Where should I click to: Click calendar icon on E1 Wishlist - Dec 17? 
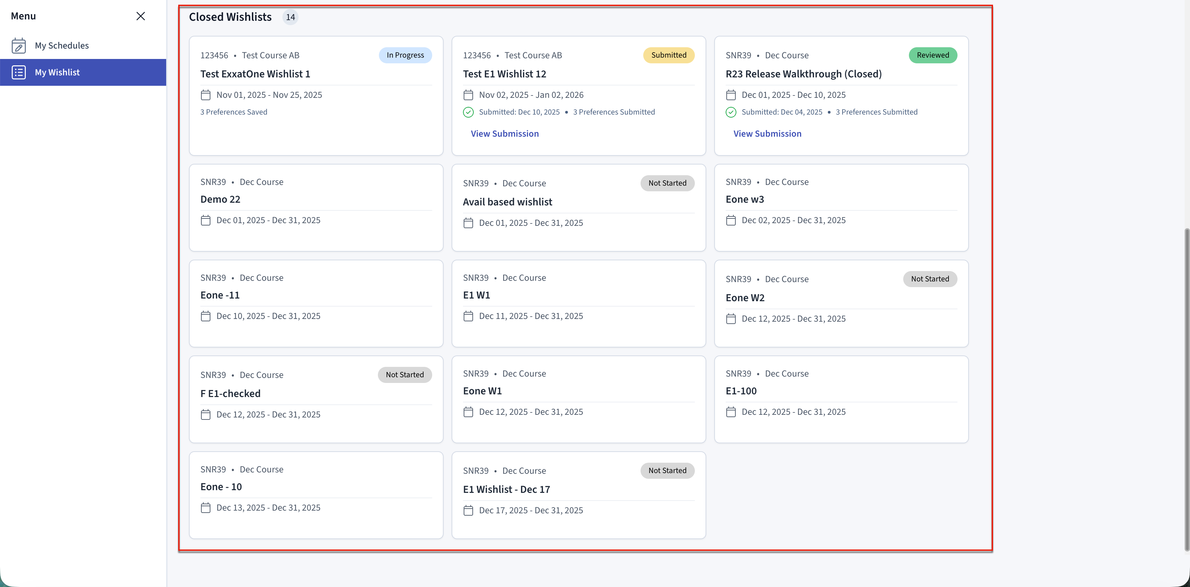click(x=468, y=510)
